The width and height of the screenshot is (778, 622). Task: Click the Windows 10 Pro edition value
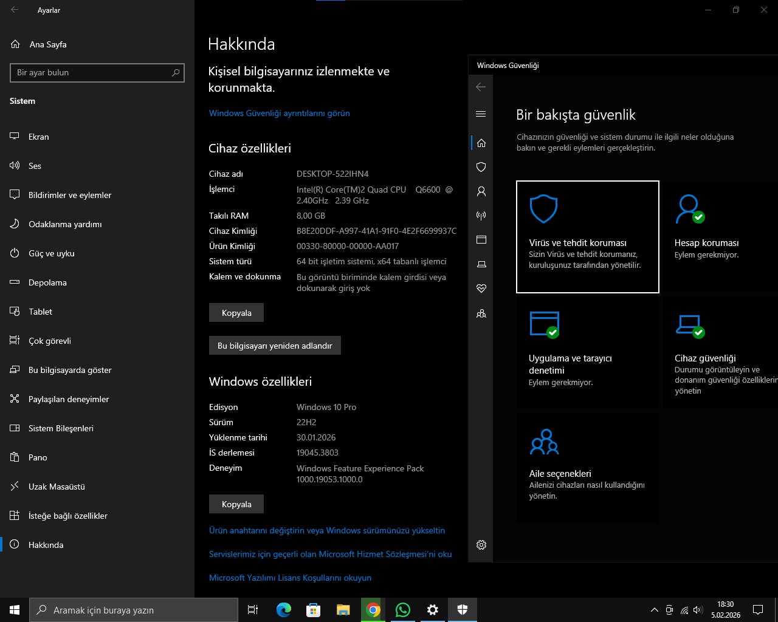point(326,407)
